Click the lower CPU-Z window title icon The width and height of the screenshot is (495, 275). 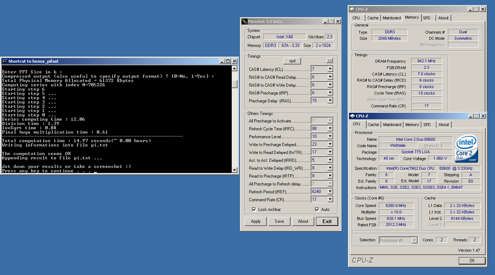click(352, 116)
